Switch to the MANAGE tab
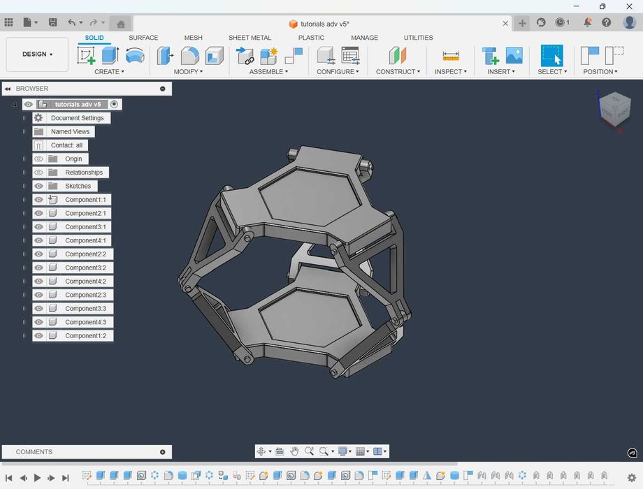Image resolution: width=643 pixels, height=489 pixels. click(365, 38)
